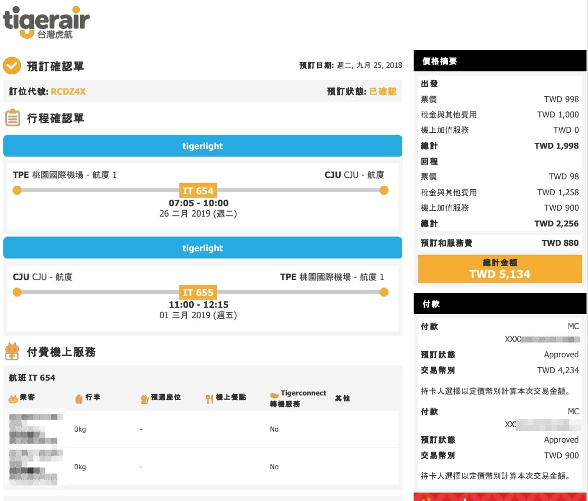Click the IT 654 flight number badge
This screenshot has height=501, width=588.
click(198, 190)
